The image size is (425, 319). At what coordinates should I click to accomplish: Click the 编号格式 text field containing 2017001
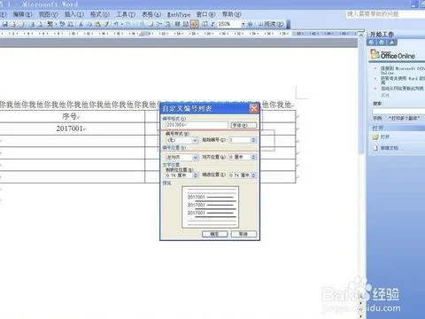click(197, 125)
